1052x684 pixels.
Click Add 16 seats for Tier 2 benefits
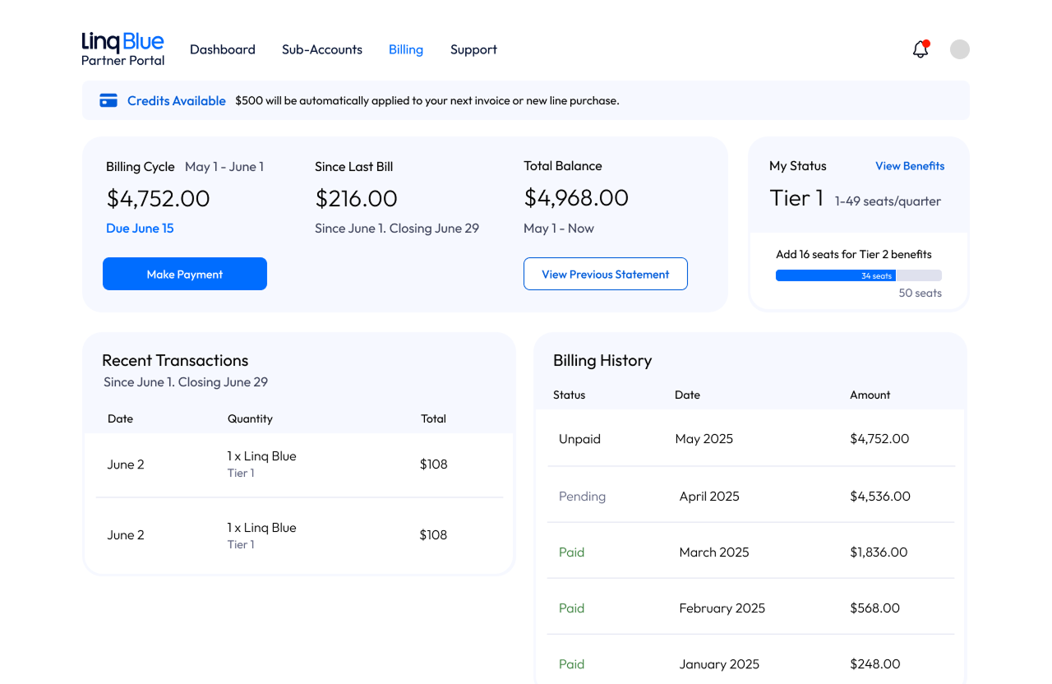854,254
